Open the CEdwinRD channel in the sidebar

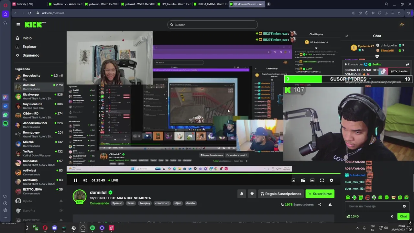[x=39, y=115]
